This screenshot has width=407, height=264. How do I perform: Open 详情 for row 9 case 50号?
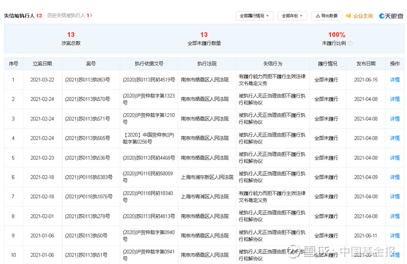click(x=395, y=236)
